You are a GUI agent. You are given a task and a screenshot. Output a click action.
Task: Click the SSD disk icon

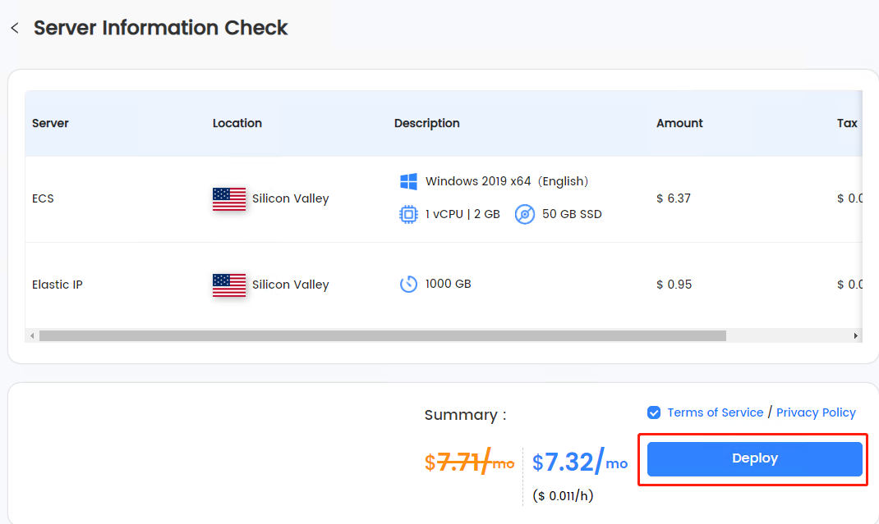point(525,214)
